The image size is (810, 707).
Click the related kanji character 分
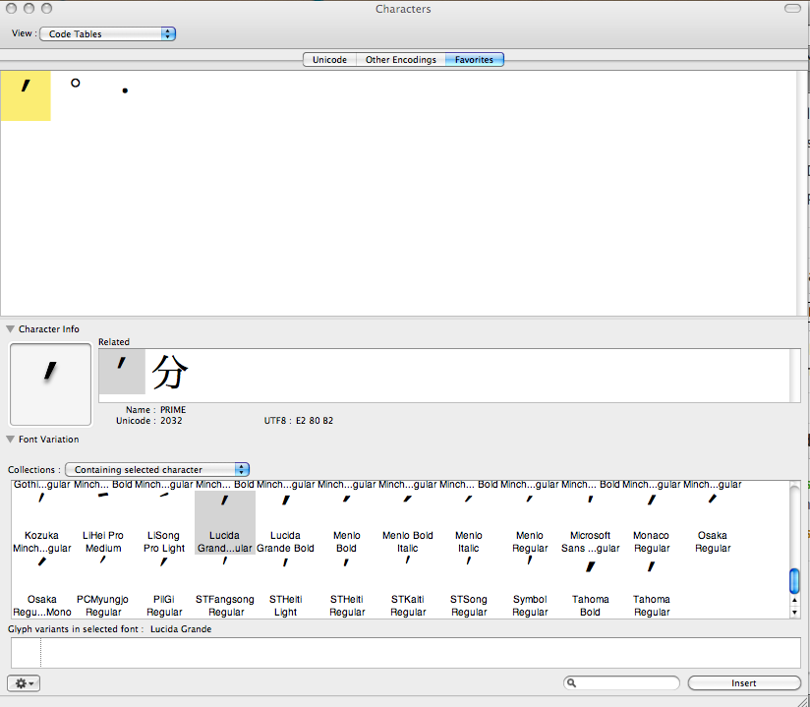[x=169, y=373]
